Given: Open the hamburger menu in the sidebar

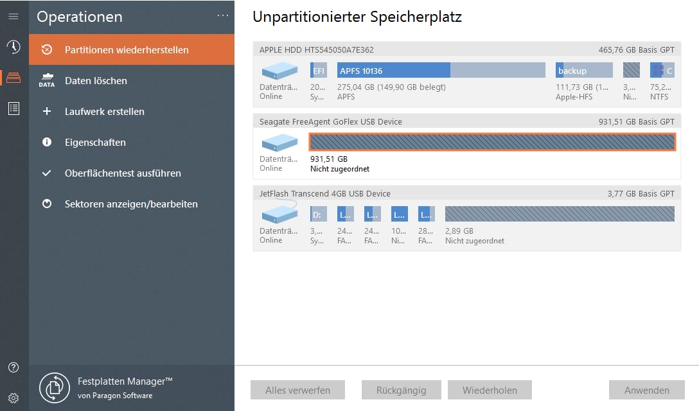Looking at the screenshot, I should (x=13, y=17).
